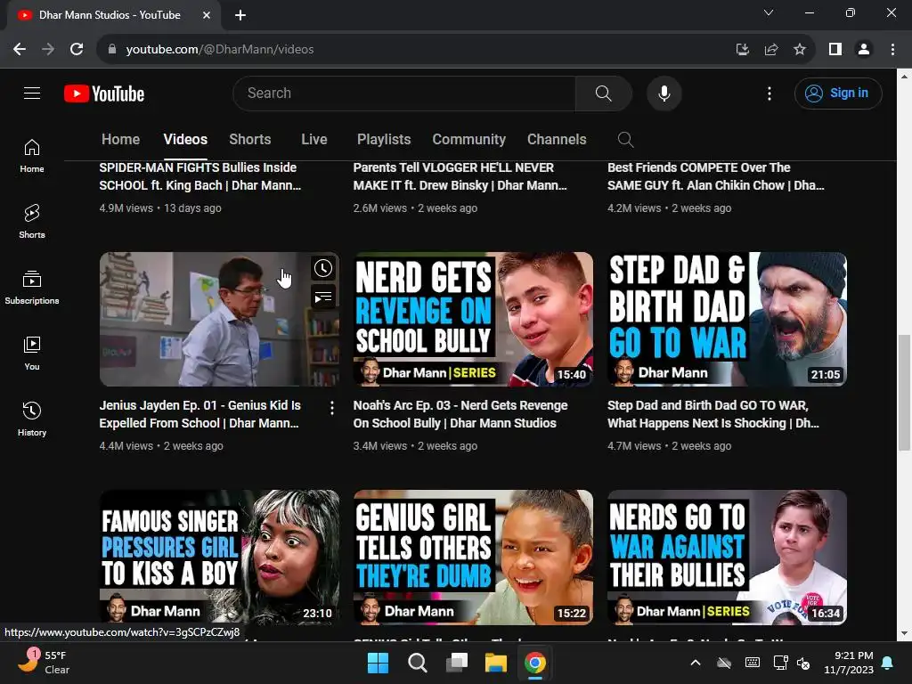Image resolution: width=912 pixels, height=684 pixels.
Task: Select the Videos tab
Action: [x=185, y=140]
